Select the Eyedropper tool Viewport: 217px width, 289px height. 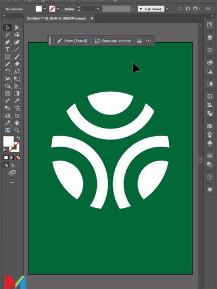17,101
